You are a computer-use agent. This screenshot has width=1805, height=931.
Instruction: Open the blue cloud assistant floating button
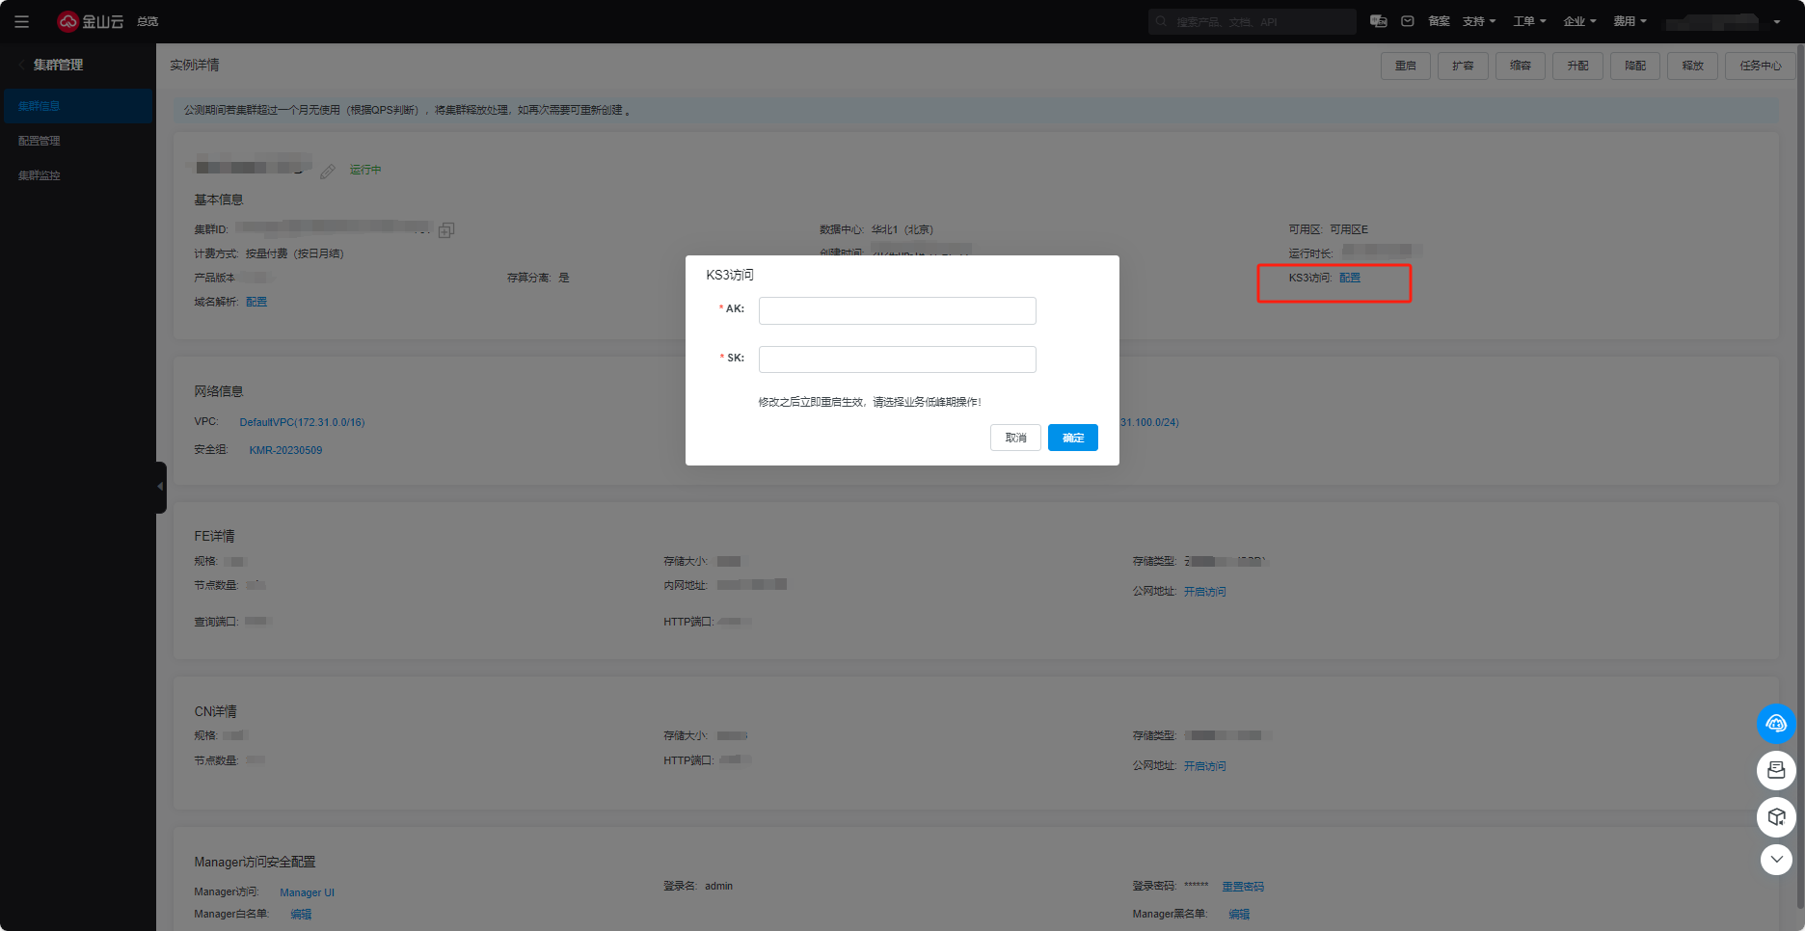tap(1776, 724)
